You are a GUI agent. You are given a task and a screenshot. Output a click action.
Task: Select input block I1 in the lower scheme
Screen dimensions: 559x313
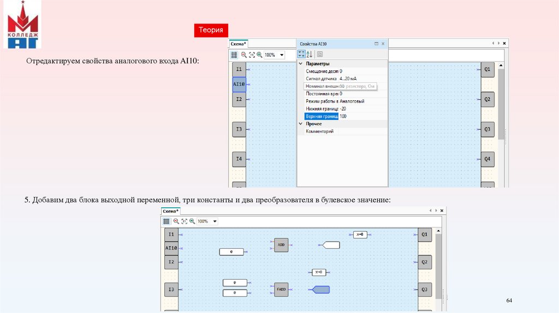pos(171,234)
